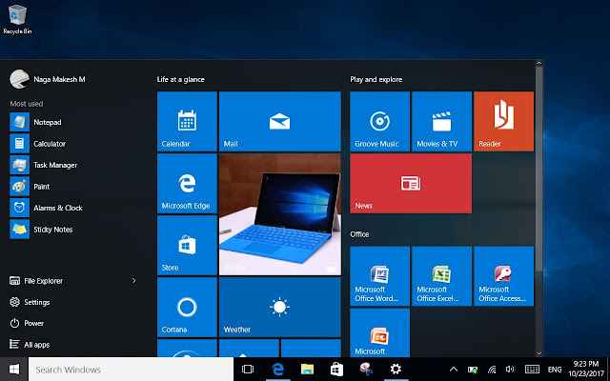Image resolution: width=610 pixels, height=381 pixels.
Task: Expand the File Explorer jump list arrow
Action: (133, 280)
